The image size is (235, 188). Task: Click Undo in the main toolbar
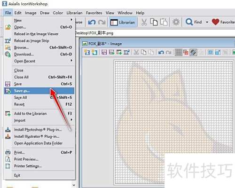(x=92, y=22)
